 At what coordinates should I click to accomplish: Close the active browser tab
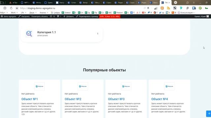tap(169, 3)
